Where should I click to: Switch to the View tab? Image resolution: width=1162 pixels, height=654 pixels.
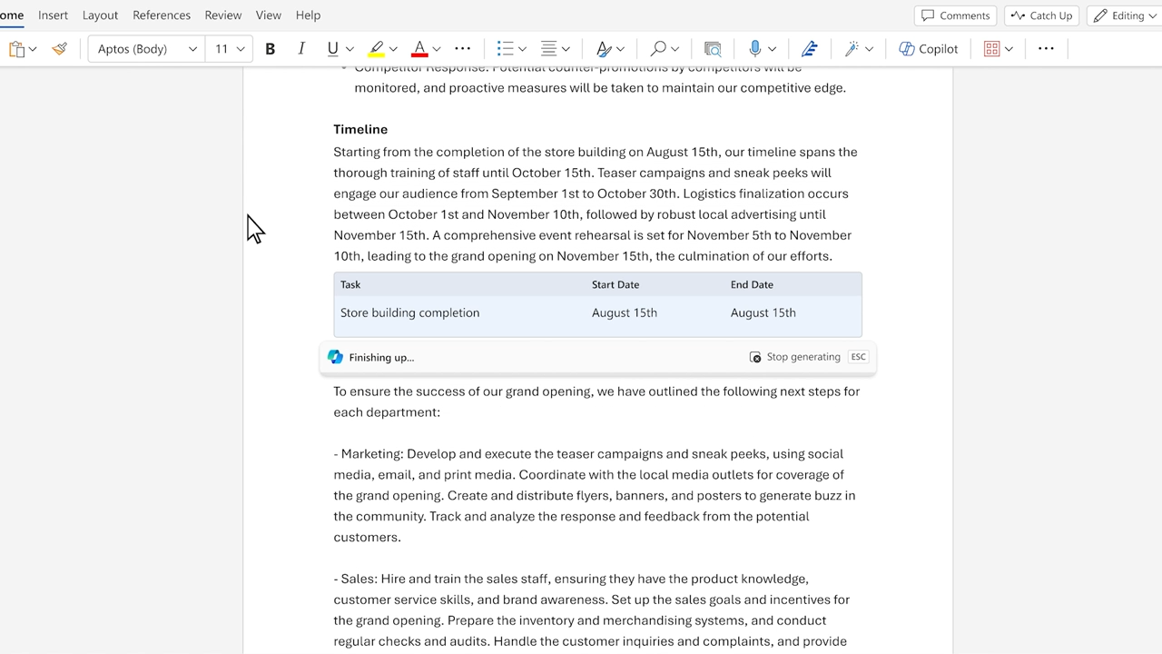[268, 15]
